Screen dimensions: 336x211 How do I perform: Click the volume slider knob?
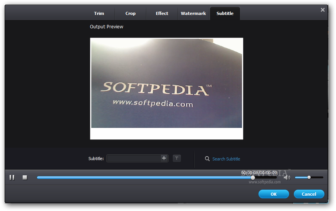(309, 177)
